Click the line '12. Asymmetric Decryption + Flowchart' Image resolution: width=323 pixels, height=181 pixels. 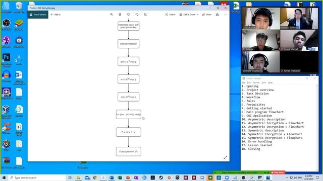(x=273, y=127)
